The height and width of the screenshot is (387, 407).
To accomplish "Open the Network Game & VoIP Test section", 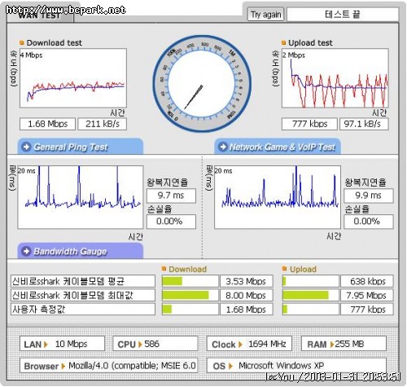I will tap(278, 147).
